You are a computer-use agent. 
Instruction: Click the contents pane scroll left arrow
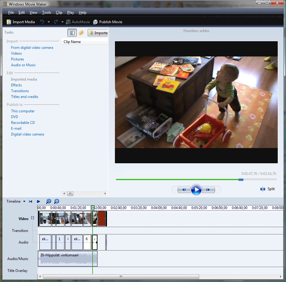[x=64, y=194]
